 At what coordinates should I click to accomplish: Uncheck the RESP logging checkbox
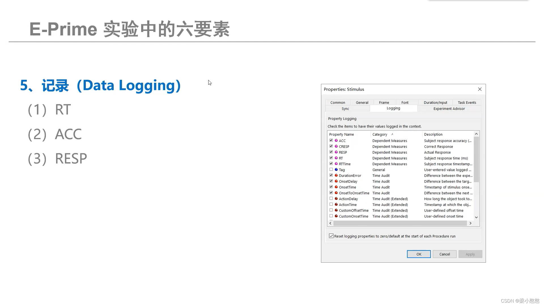(331, 152)
